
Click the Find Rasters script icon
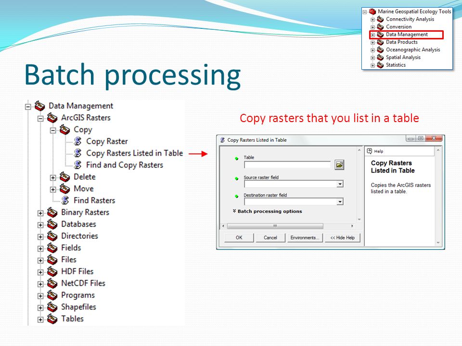65,200
